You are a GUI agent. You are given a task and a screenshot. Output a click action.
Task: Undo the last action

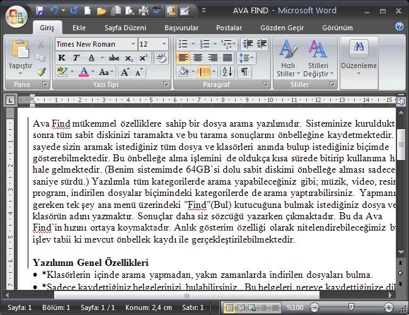(54, 11)
